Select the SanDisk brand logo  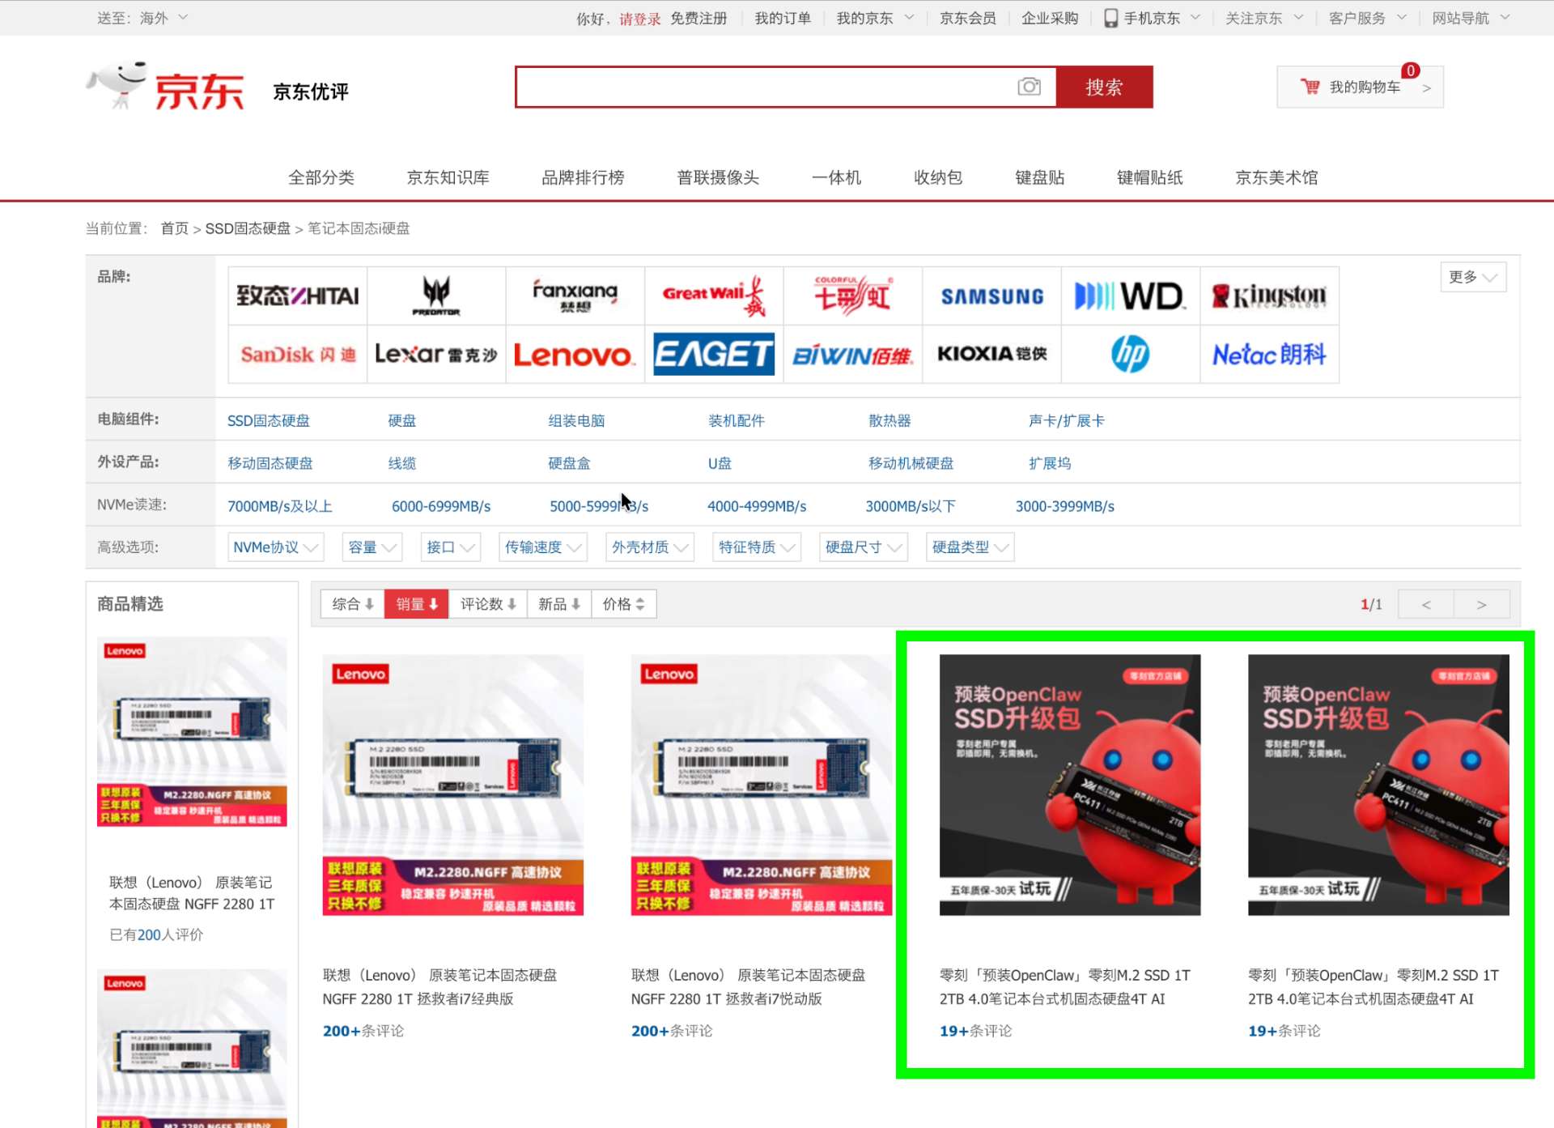[298, 354]
